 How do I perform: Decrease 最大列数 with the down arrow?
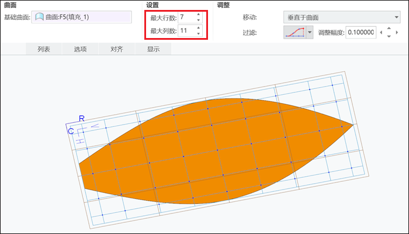[x=199, y=33]
